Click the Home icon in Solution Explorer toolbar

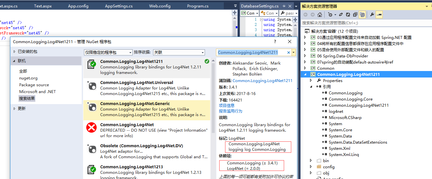pyautogui.click(x=320, y=15)
